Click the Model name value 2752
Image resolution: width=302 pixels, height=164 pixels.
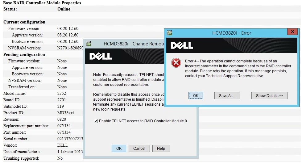[x=62, y=93]
